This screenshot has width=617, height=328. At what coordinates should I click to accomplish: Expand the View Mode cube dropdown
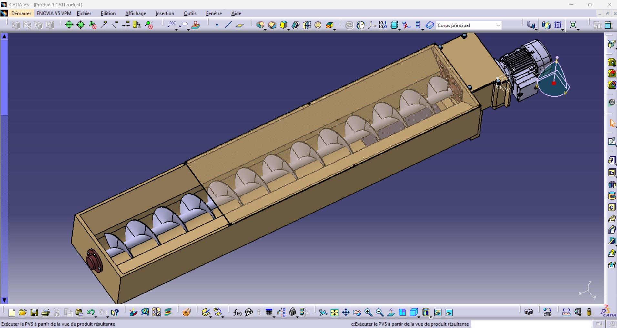(x=431, y=317)
